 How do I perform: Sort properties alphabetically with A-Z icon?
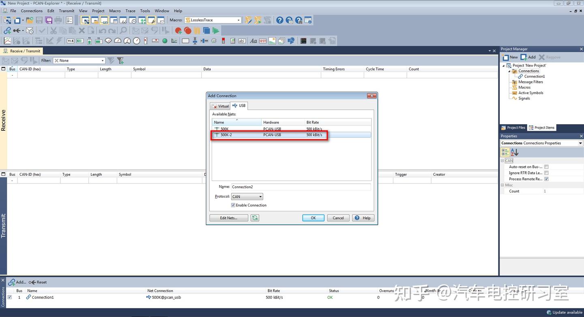[514, 152]
